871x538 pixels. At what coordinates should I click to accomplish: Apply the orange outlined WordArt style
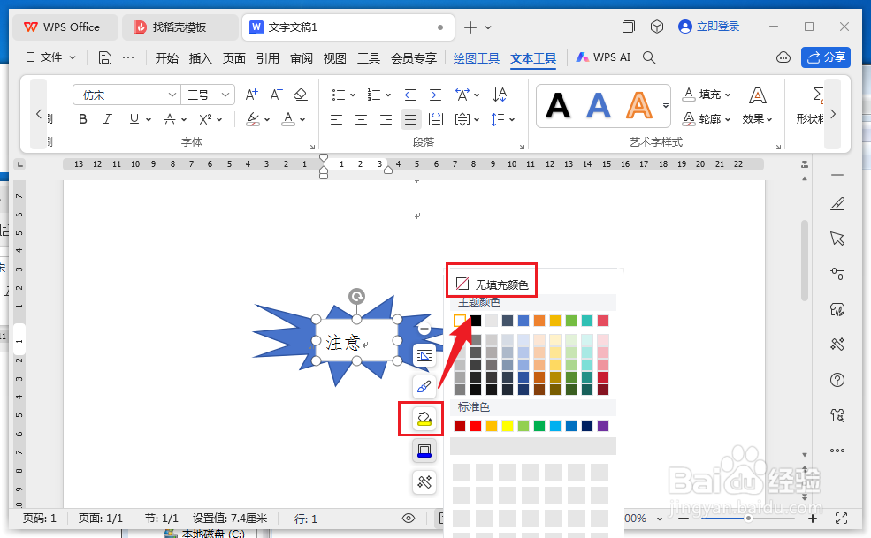638,105
